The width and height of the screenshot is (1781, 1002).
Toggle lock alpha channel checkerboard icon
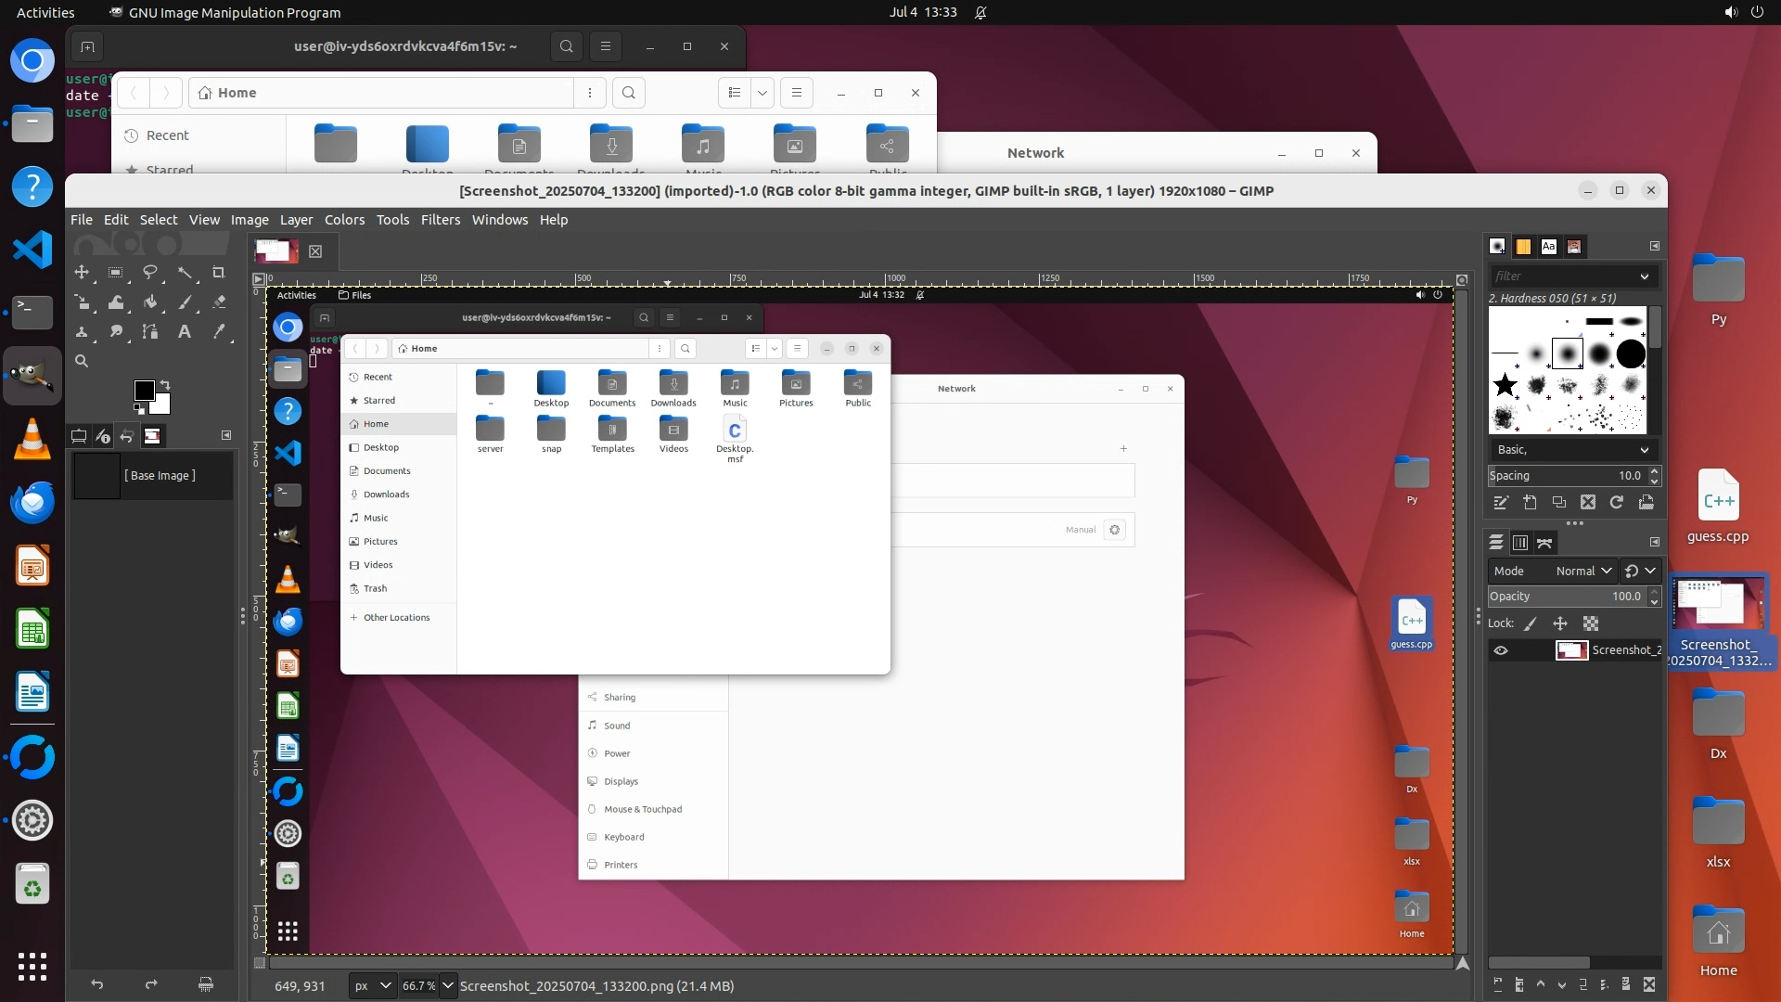click(x=1591, y=623)
